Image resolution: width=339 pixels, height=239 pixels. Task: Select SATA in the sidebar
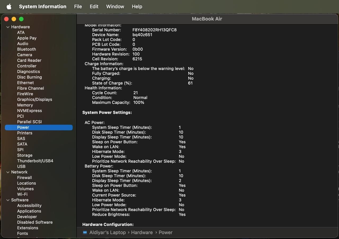(22, 144)
